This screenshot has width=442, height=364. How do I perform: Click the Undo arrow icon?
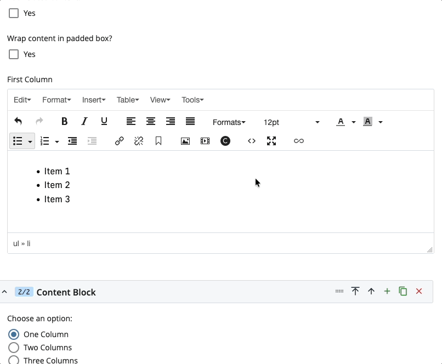tap(18, 122)
